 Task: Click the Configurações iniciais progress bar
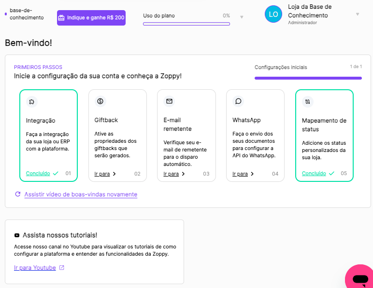click(x=308, y=78)
